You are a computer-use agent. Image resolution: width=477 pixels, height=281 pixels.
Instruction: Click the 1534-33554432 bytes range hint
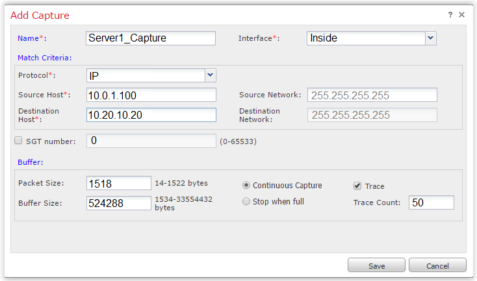pyautogui.click(x=183, y=203)
